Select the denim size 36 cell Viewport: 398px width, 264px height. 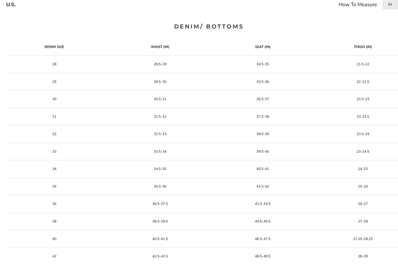click(54, 204)
